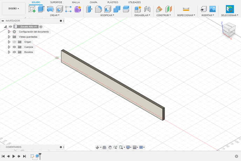This screenshot has height=161, width=241.
Task: Click the Zoom tool icon
Action: (115, 147)
